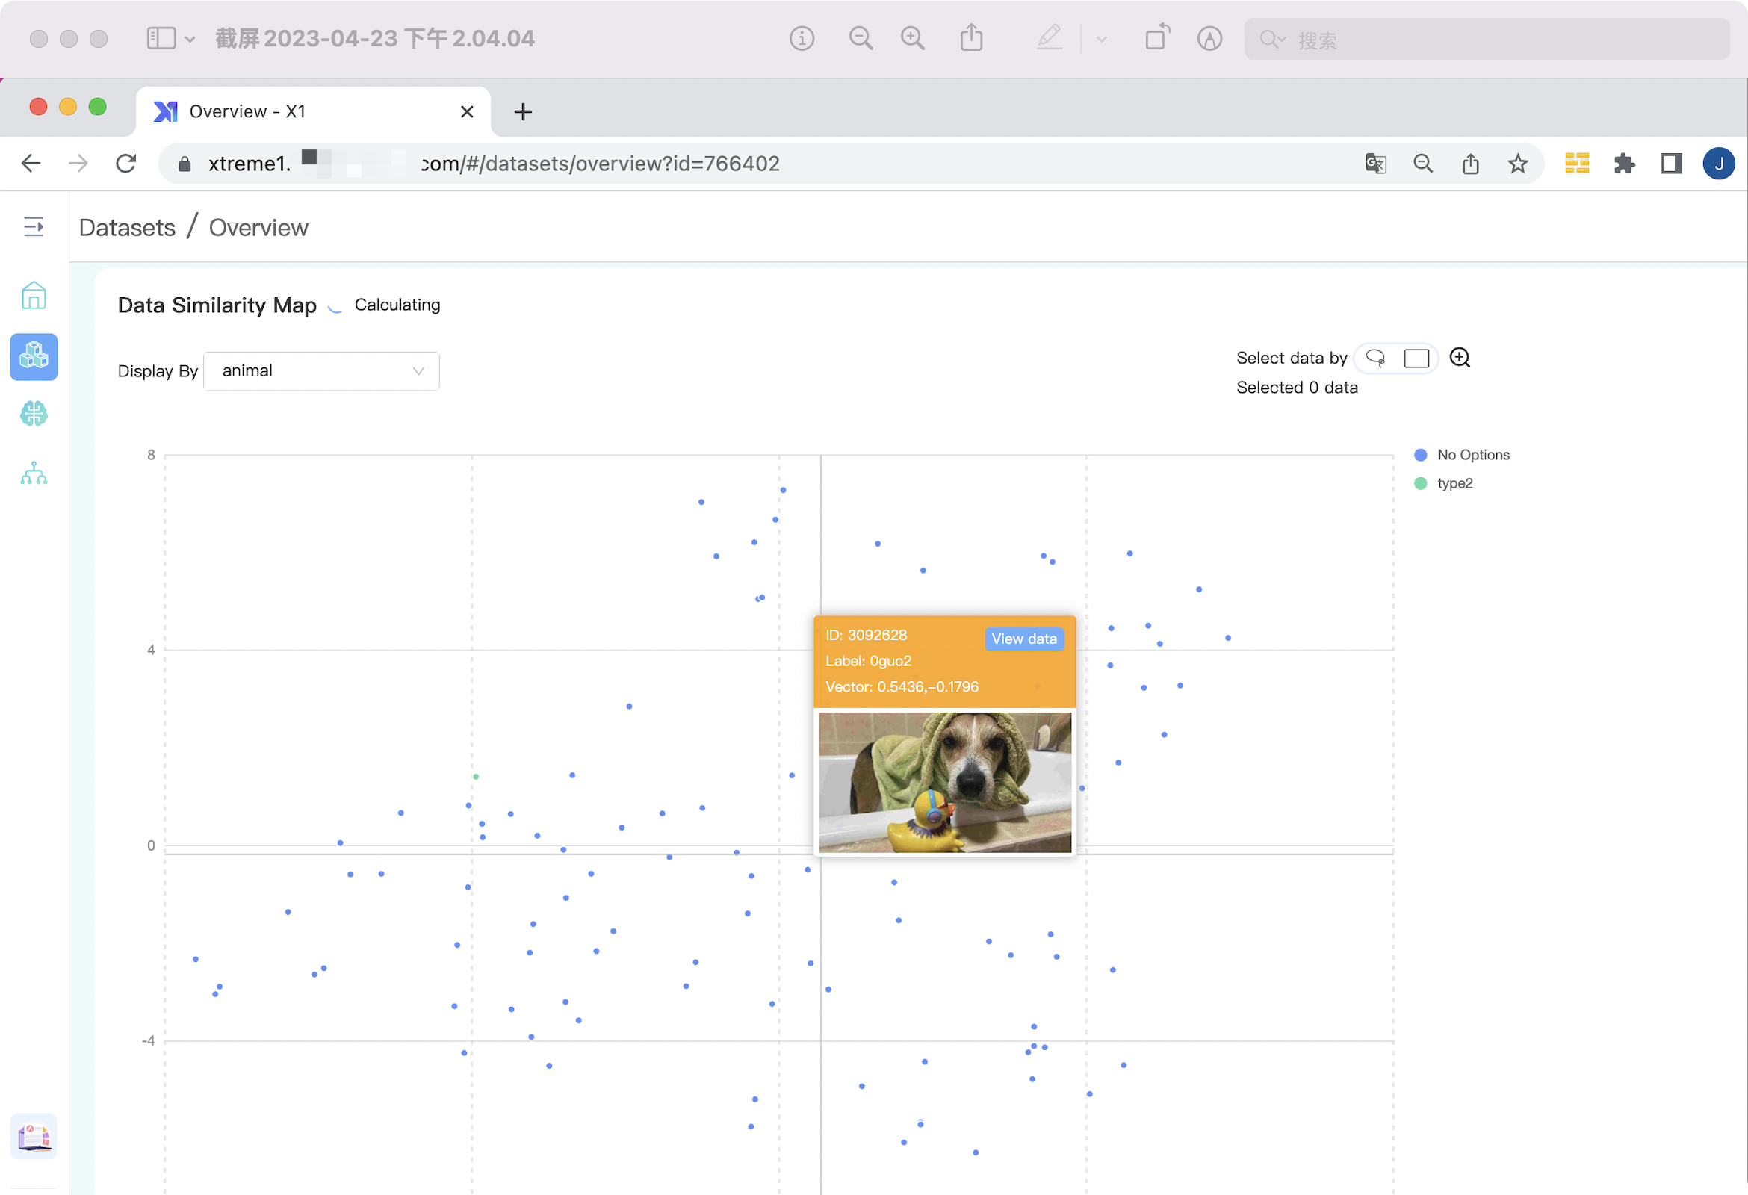
Task: Open the Display By animal dropdown
Action: pyautogui.click(x=321, y=371)
